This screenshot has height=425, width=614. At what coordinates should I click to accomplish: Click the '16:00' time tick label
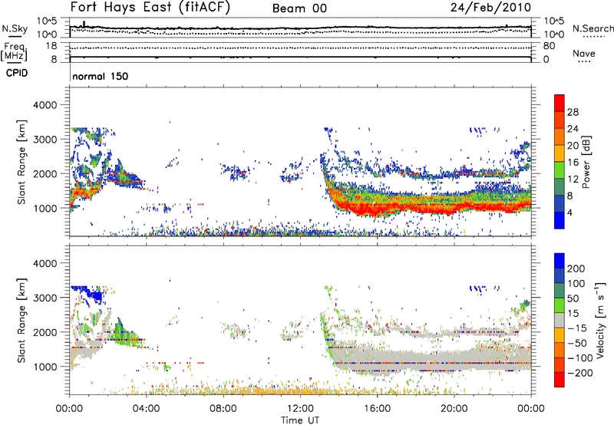tap(377, 409)
